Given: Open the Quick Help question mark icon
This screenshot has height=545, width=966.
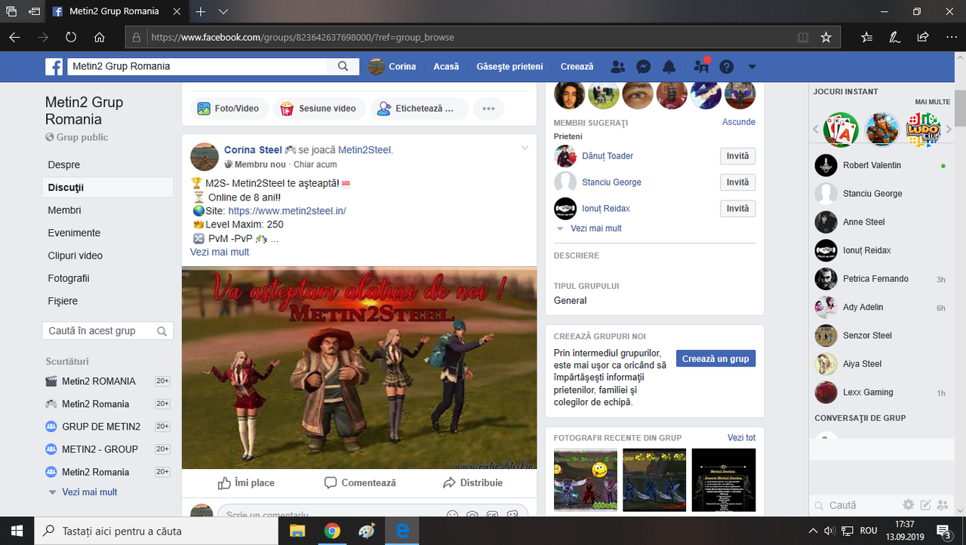Looking at the screenshot, I should pos(727,66).
